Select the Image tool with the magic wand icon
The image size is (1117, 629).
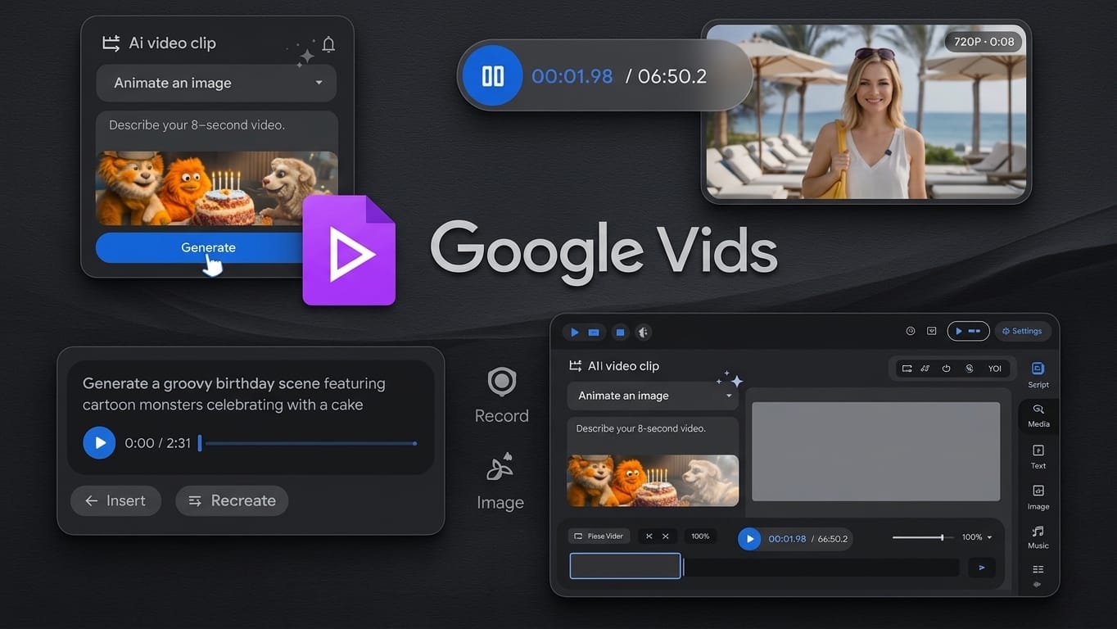tap(500, 468)
